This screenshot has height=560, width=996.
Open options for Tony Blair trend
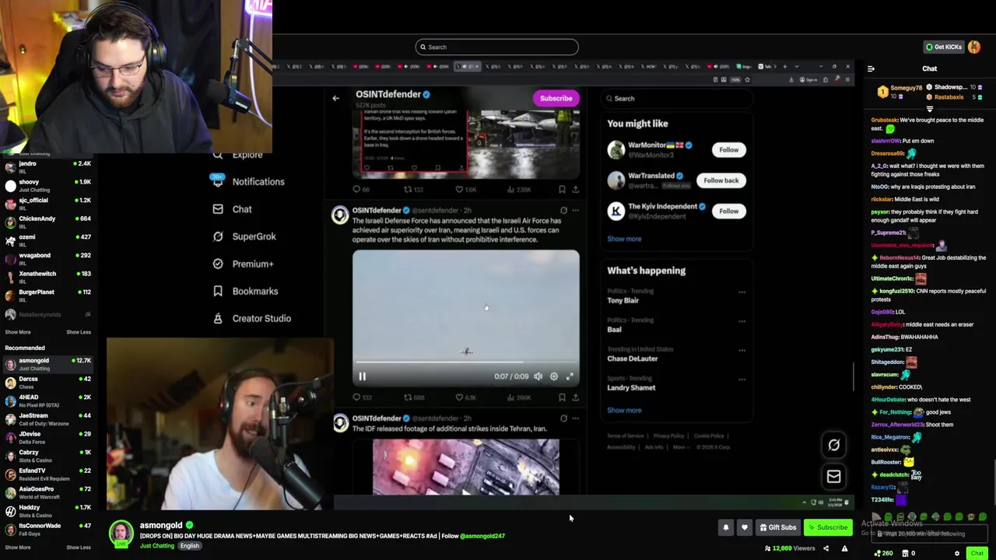(x=742, y=292)
